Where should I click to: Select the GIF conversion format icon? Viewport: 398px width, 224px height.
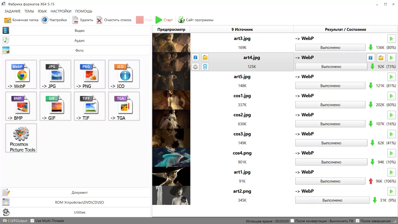[55, 106]
